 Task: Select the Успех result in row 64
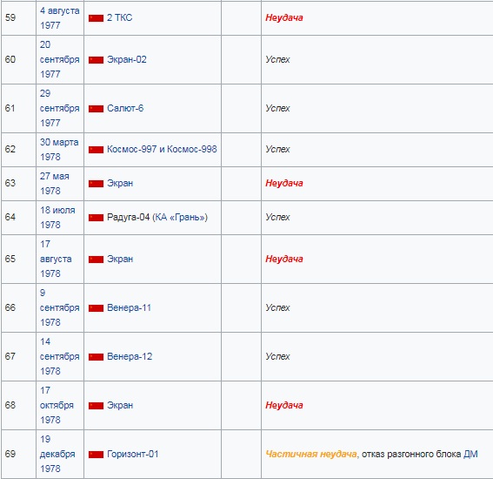tap(277, 218)
